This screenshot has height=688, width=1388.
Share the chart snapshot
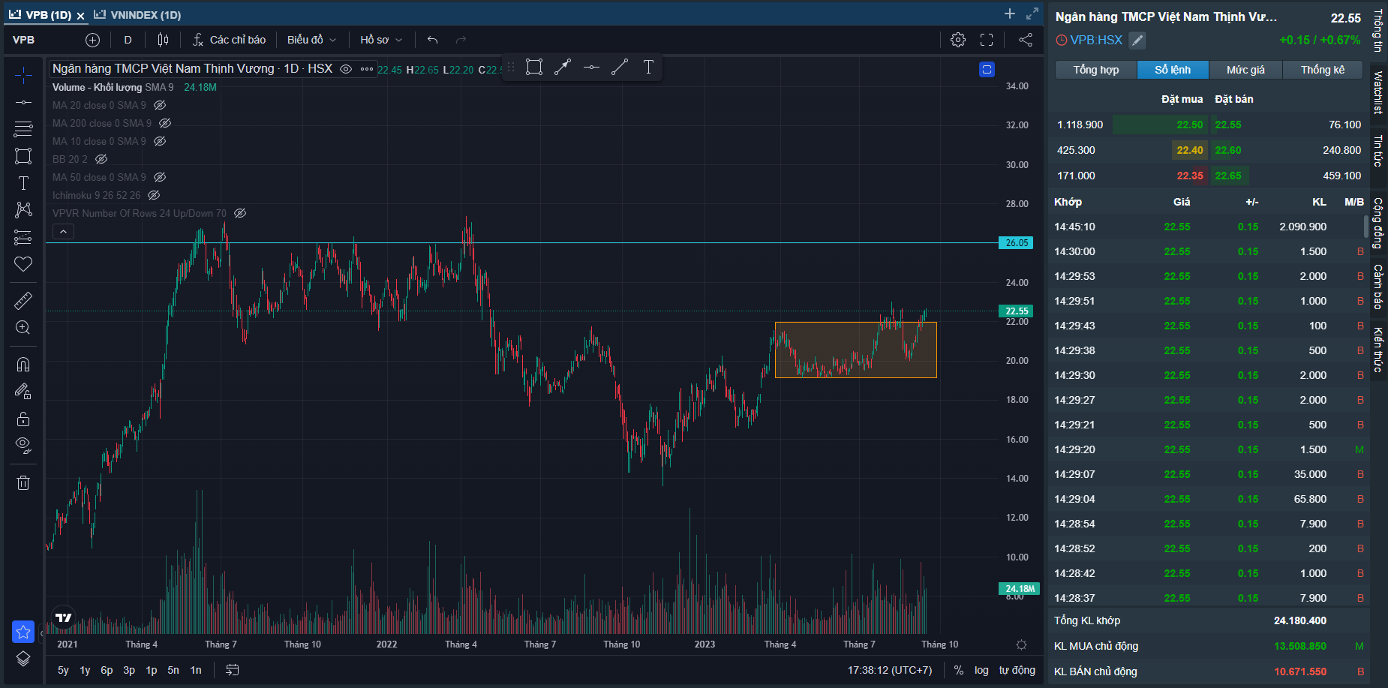[1026, 40]
